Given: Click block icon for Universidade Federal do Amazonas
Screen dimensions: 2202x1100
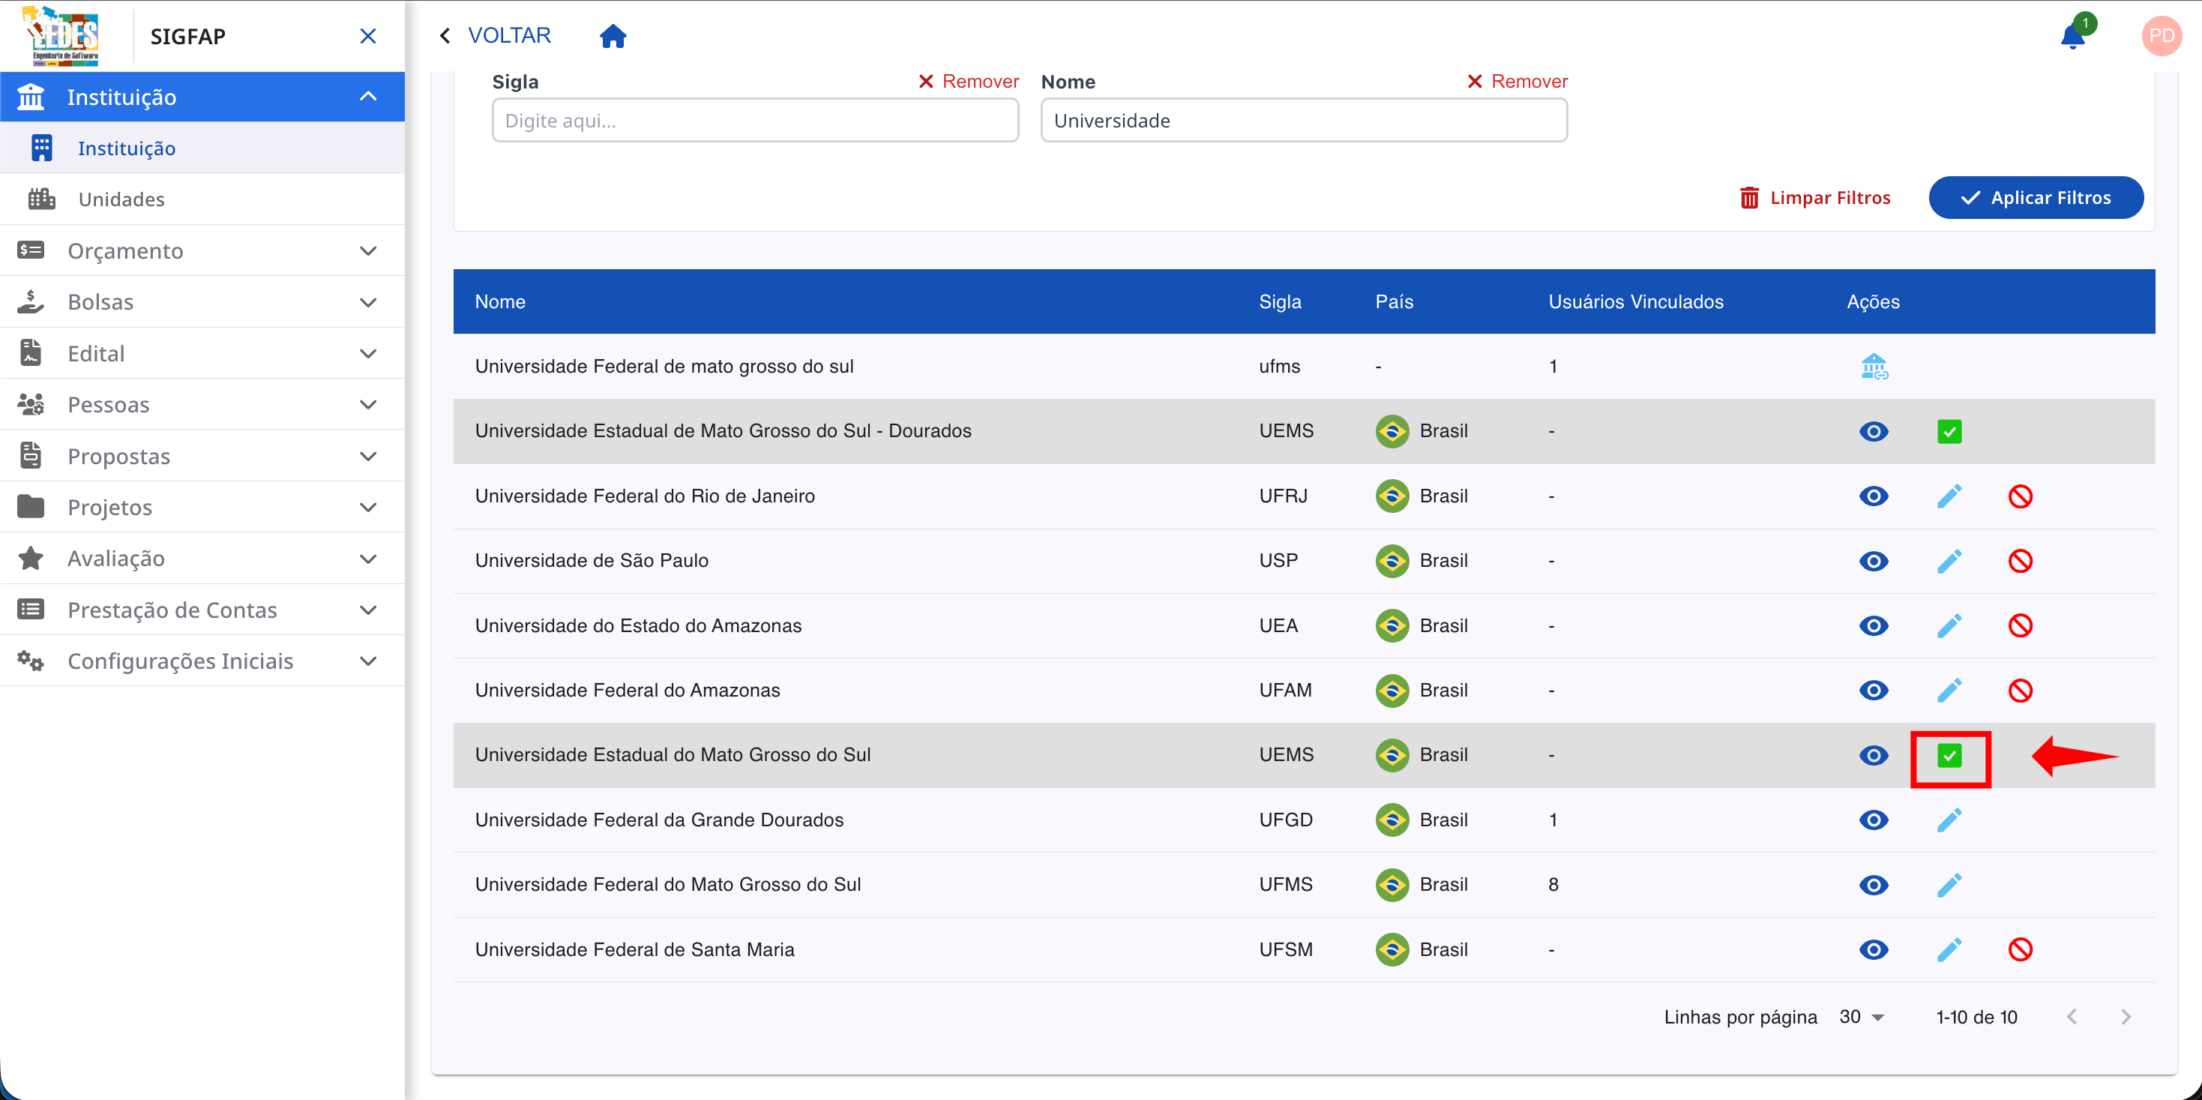Looking at the screenshot, I should pos(2019,691).
